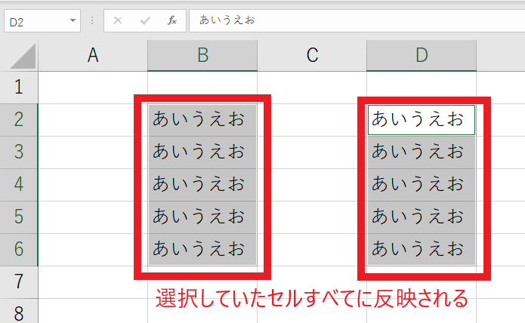Image resolution: width=525 pixels, height=323 pixels.
Task: Select row 1 header
Action: point(19,88)
